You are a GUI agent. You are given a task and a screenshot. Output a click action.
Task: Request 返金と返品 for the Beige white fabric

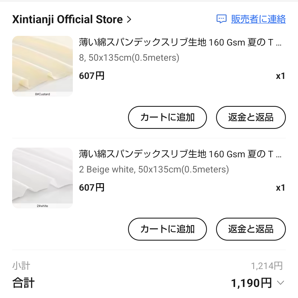click(251, 229)
